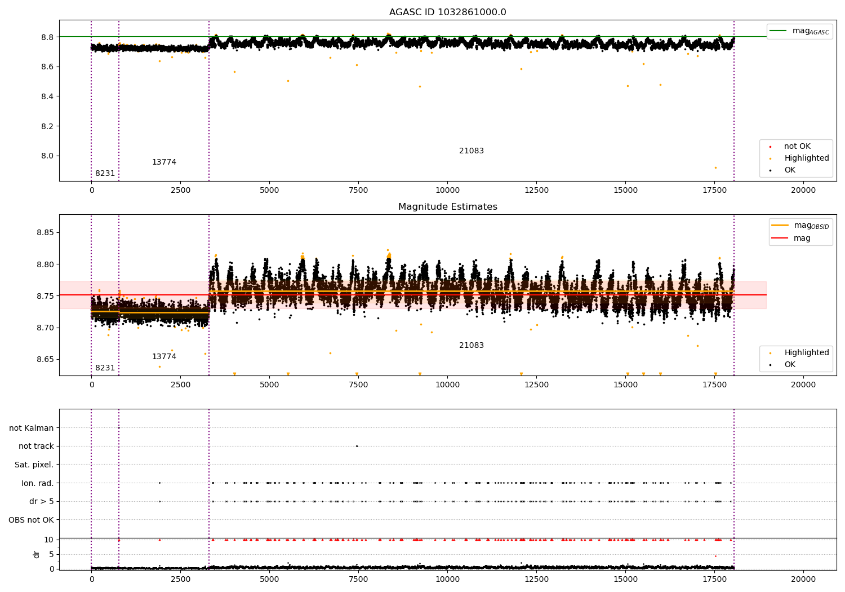Click the 'Sat. pixel.' row label
This screenshot has height=592, width=845.
(34, 465)
